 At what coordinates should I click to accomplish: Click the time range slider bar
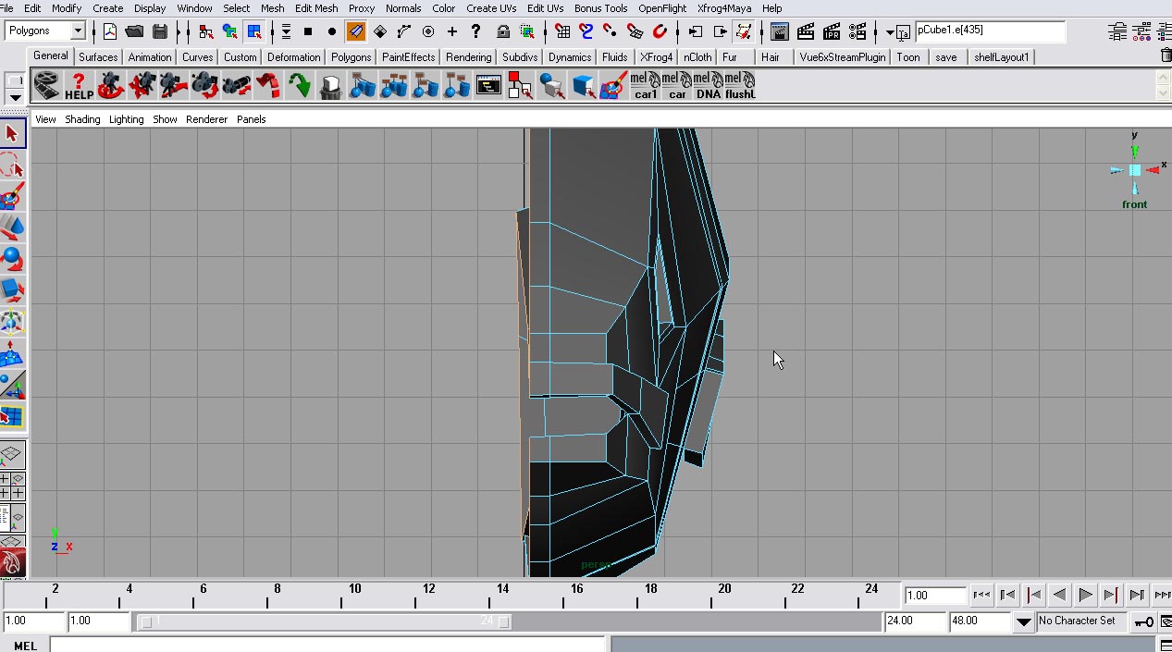323,621
